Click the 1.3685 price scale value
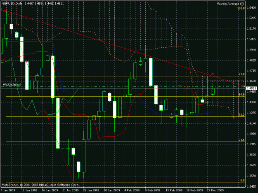The height and width of the screenshot is (193, 258). click(251, 165)
